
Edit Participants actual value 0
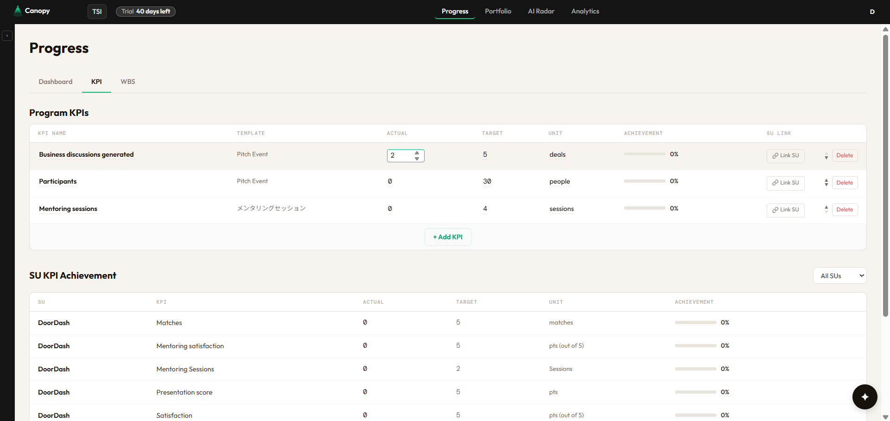[x=390, y=181]
